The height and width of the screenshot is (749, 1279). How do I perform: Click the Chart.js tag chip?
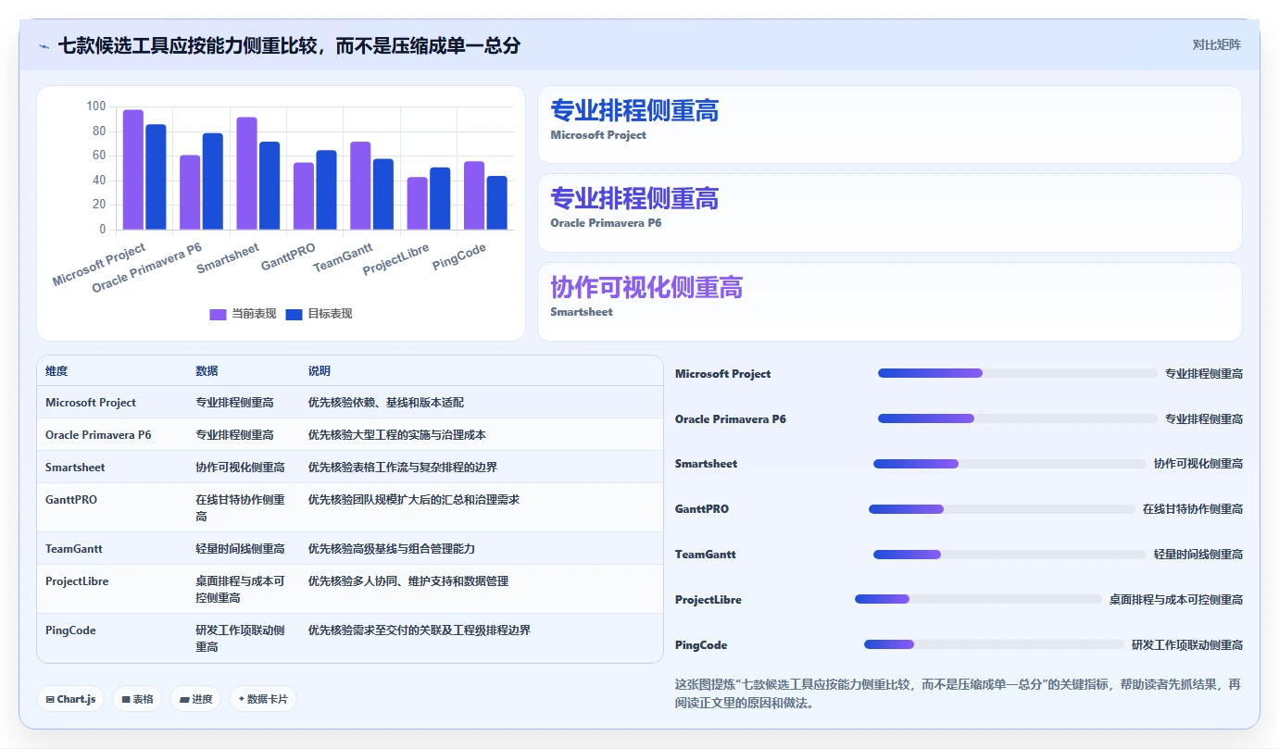click(71, 699)
